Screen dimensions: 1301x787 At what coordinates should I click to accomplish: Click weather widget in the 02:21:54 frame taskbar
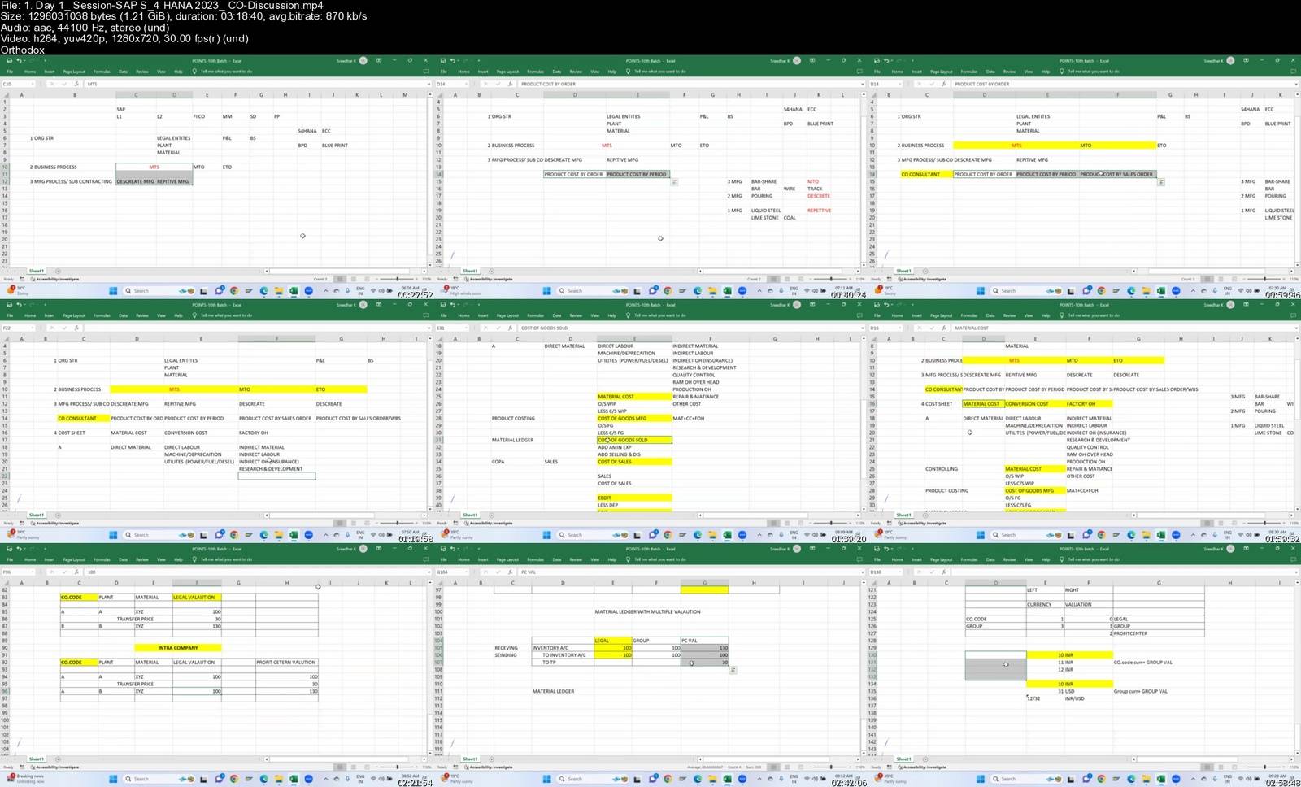[x=24, y=778]
